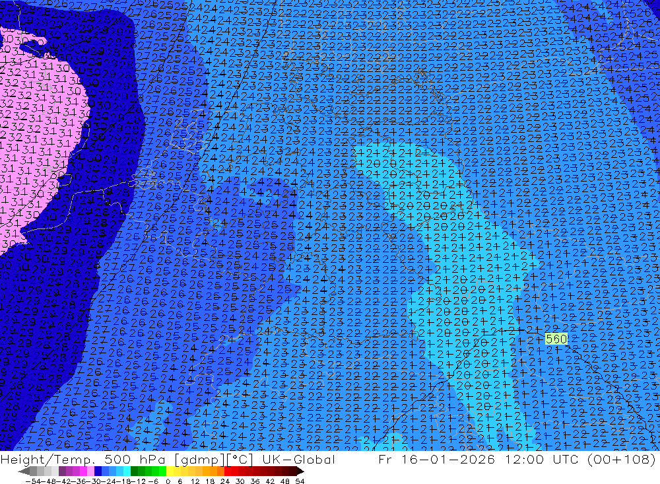Click the -54 legend value
The image size is (660, 484).
point(33,481)
